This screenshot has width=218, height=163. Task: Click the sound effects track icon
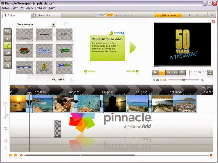tap(6, 141)
